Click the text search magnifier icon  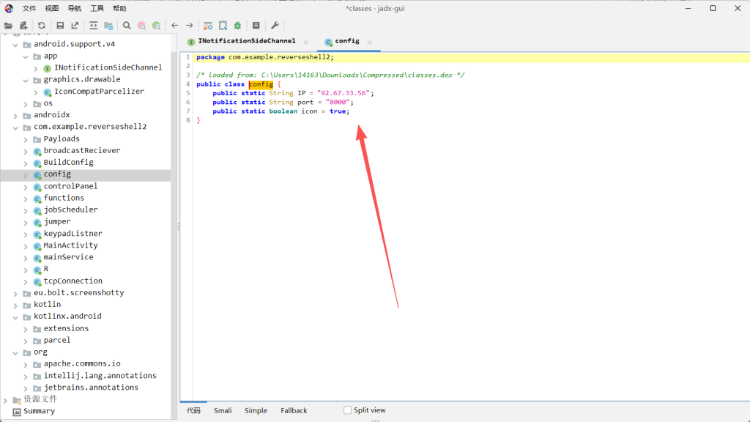click(127, 25)
